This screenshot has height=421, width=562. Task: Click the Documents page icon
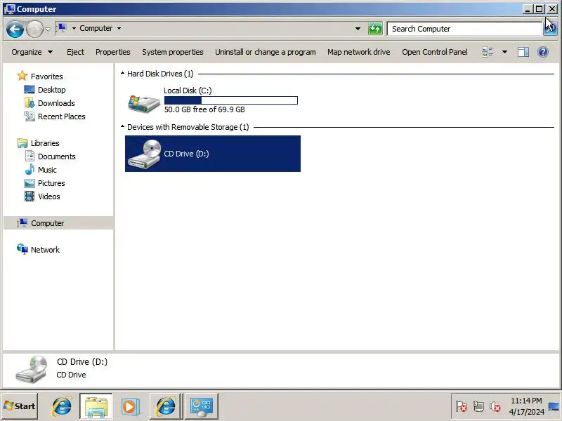[30, 156]
